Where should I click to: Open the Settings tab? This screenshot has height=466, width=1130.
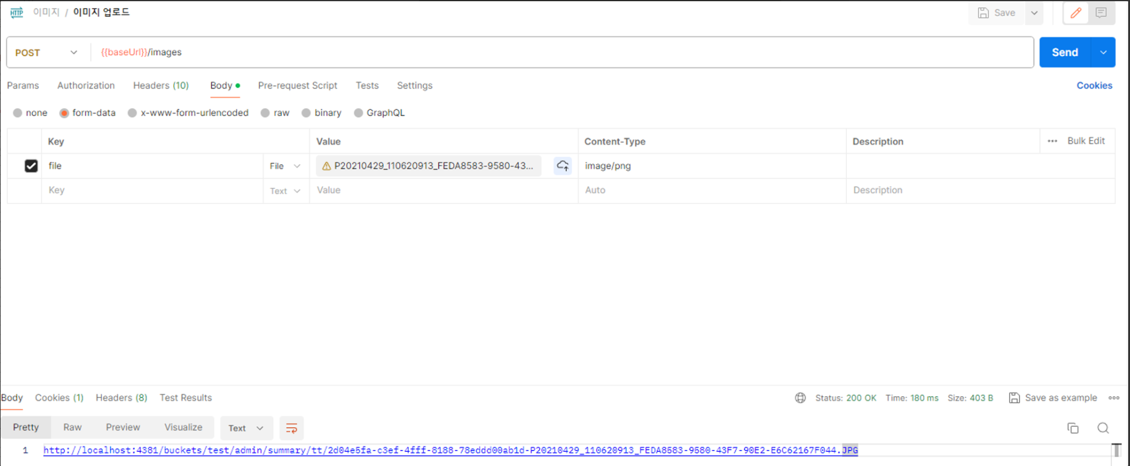click(x=415, y=86)
